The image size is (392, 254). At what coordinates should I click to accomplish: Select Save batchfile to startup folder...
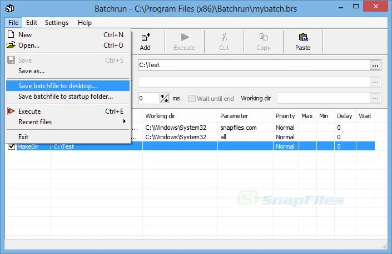tap(68, 96)
